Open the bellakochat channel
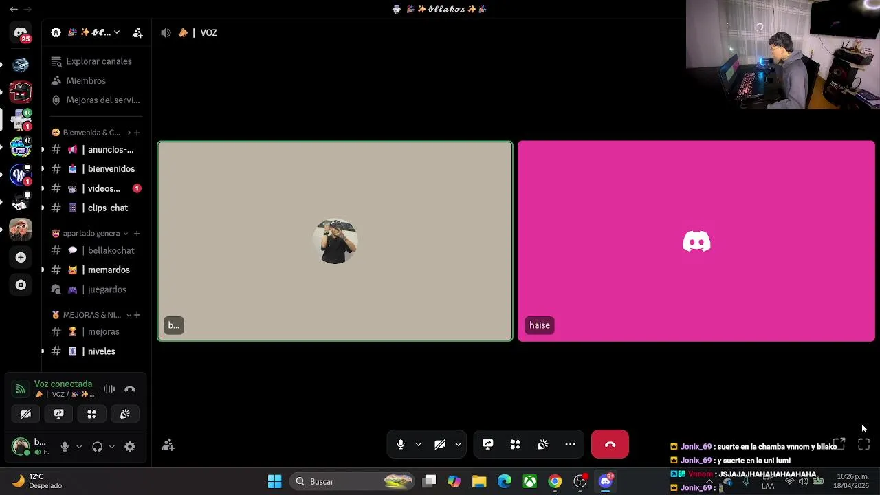 coord(96,250)
